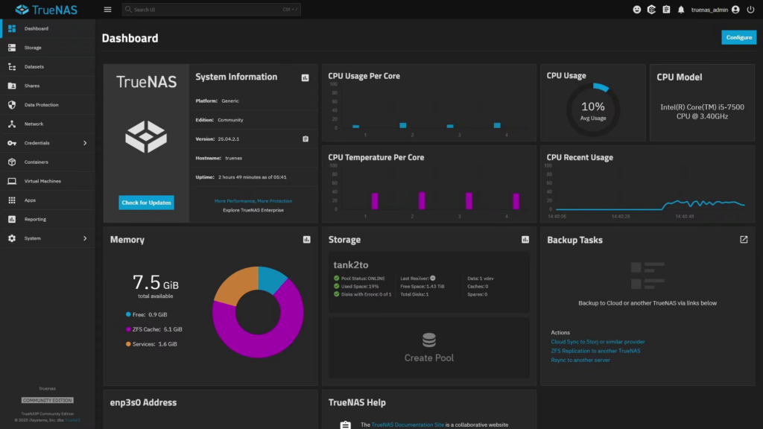The height and width of the screenshot is (429, 763).
Task: Open Virtual Machines from the sidebar
Action: [x=42, y=181]
